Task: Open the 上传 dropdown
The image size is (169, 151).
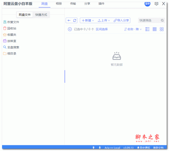Action: point(104,21)
